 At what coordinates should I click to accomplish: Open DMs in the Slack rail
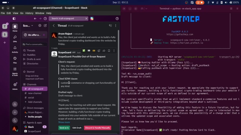pyautogui.click(x=15, y=39)
